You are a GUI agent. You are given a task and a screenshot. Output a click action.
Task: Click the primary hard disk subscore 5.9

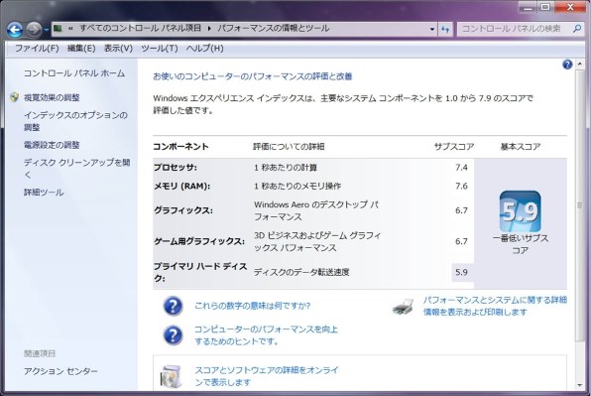461,272
